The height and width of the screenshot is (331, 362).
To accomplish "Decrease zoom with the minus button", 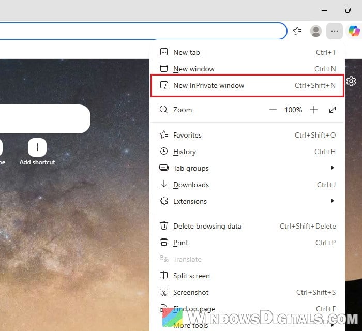I will [273, 110].
